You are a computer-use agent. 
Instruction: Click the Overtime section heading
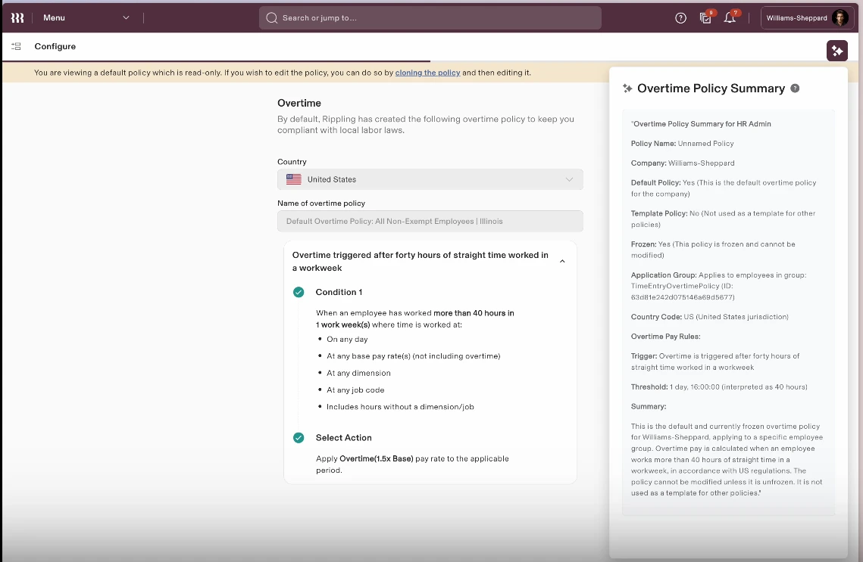(x=299, y=104)
